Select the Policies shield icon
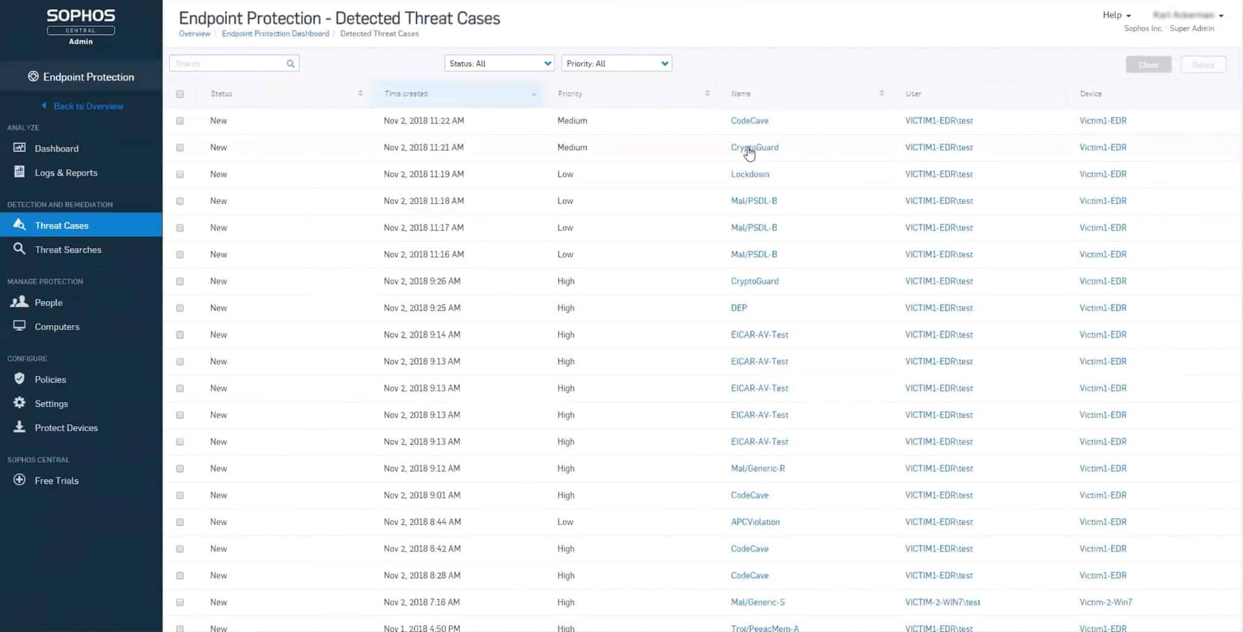The image size is (1243, 632). pos(19,379)
